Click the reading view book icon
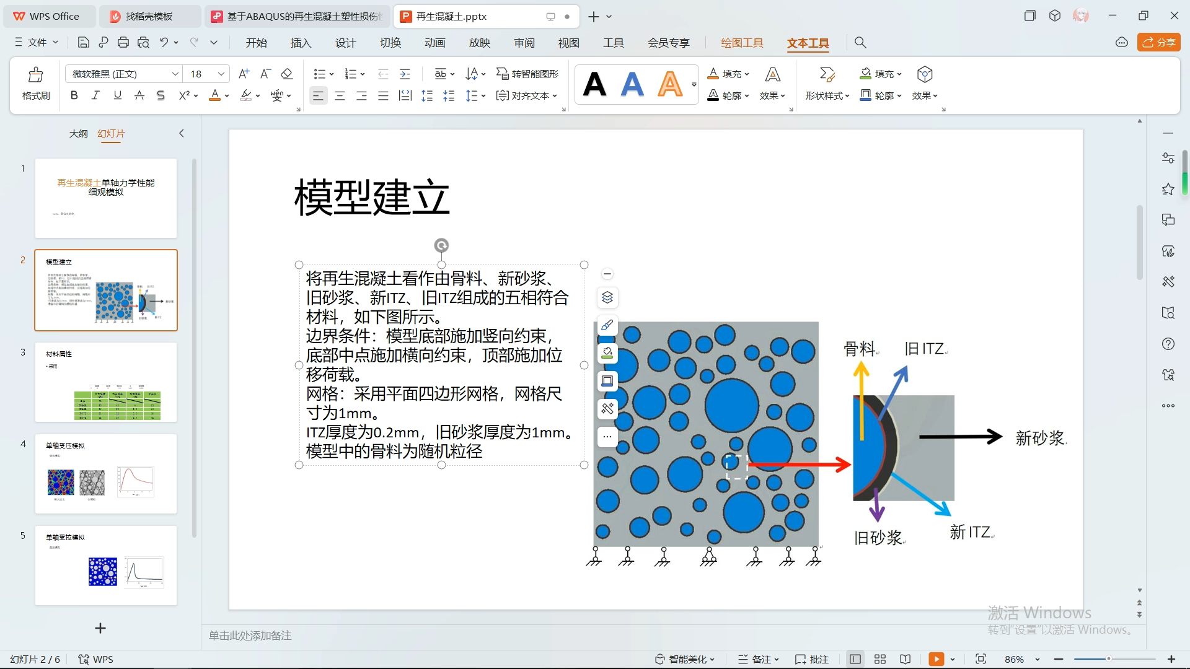 point(906,659)
